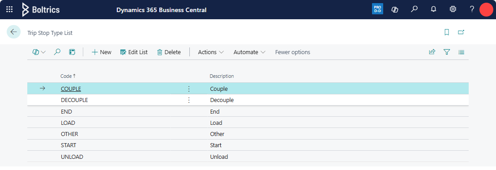Open the settings gear menu
The width and height of the screenshot is (496, 170).
click(453, 9)
